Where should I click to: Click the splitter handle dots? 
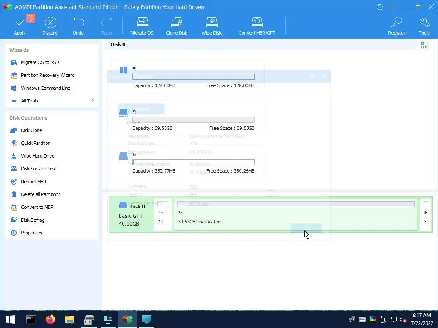[270, 191]
